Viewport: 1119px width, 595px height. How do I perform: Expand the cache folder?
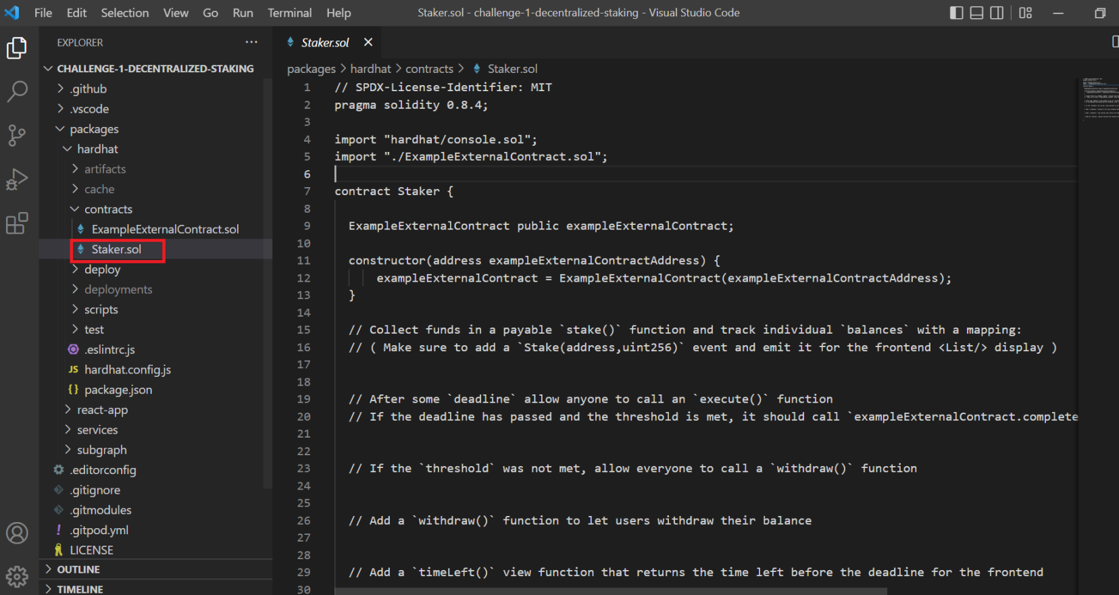[75, 189]
